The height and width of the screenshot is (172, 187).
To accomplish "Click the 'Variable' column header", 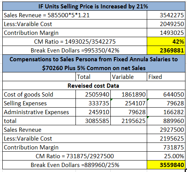I will pyautogui.click(x=129, y=77).
